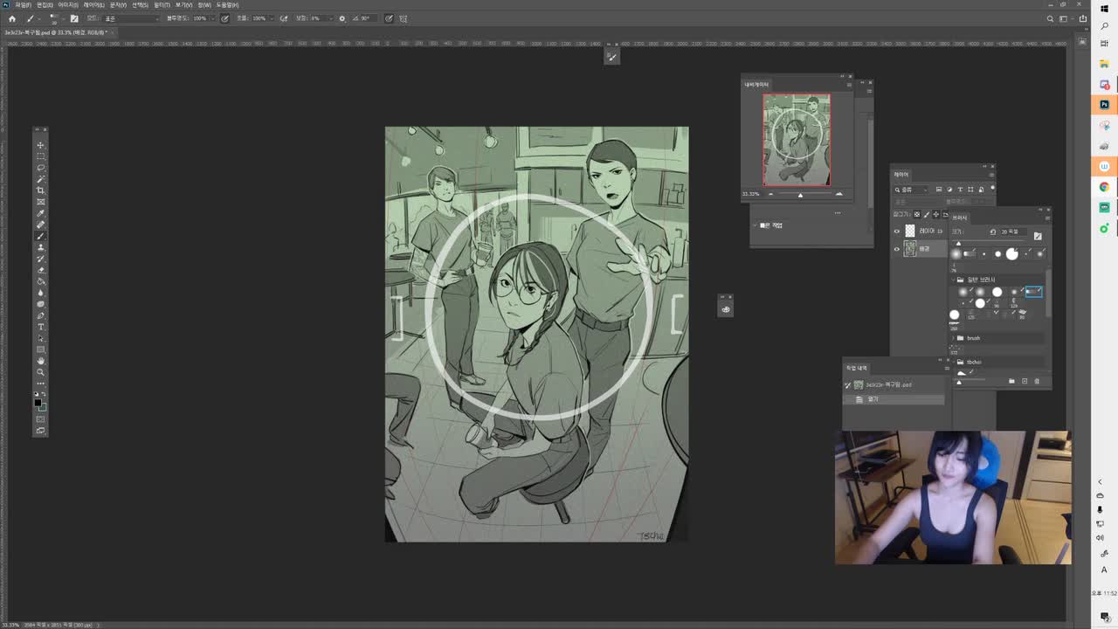The height and width of the screenshot is (629, 1118).
Task: Select the Eraser tool
Action: [40, 266]
